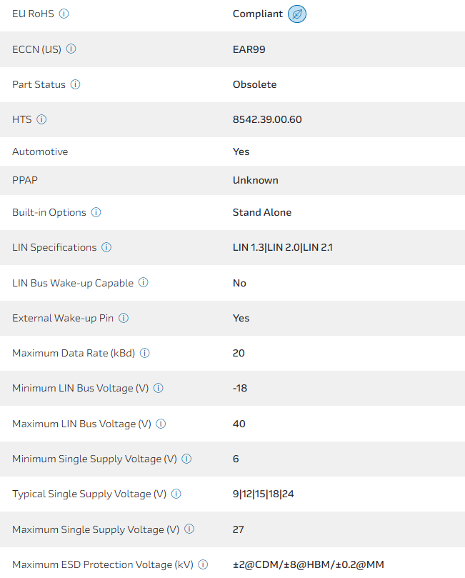Click the EAR99 ECCN value text

(249, 49)
